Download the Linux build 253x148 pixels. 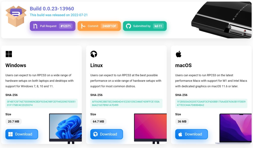tap(107, 134)
